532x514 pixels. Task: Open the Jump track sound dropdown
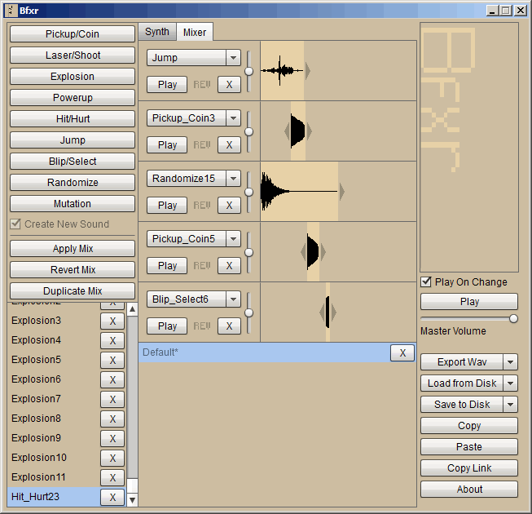(233, 57)
